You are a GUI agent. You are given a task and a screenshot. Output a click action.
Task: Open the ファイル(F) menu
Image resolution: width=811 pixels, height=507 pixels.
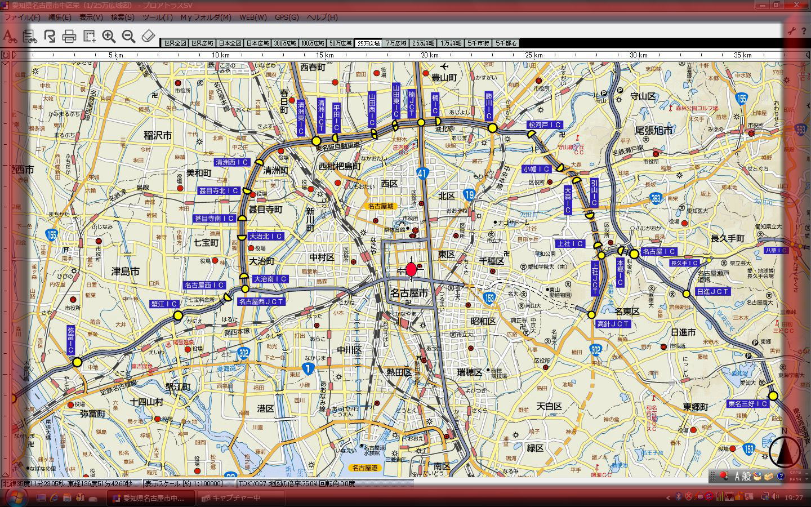[x=23, y=17]
